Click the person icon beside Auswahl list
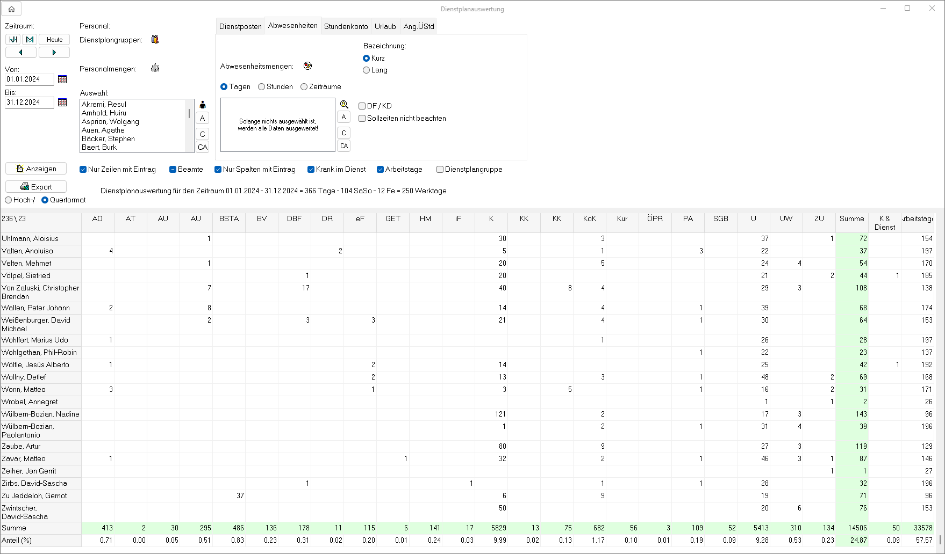945x554 pixels. click(x=203, y=105)
